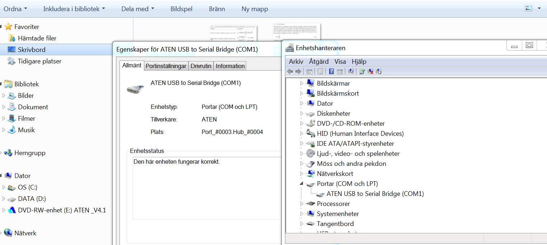Viewport: 547px width, 245px height.
Task: Collapse Portar (COM och LPT) in Enhetshanteraren
Action: (x=301, y=183)
